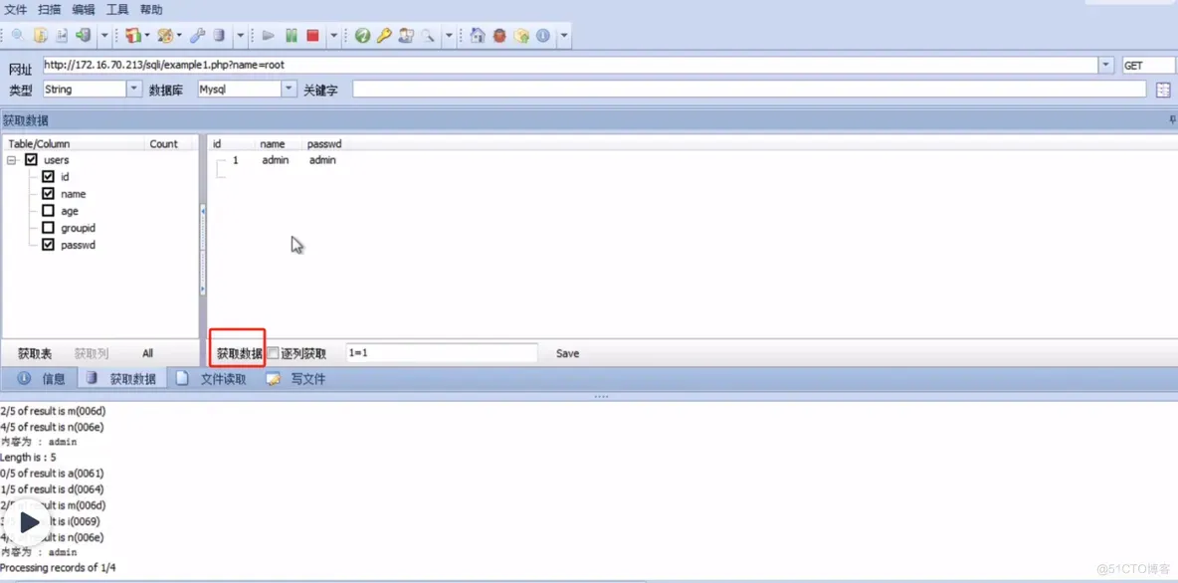Click the URL address input field

(570, 66)
